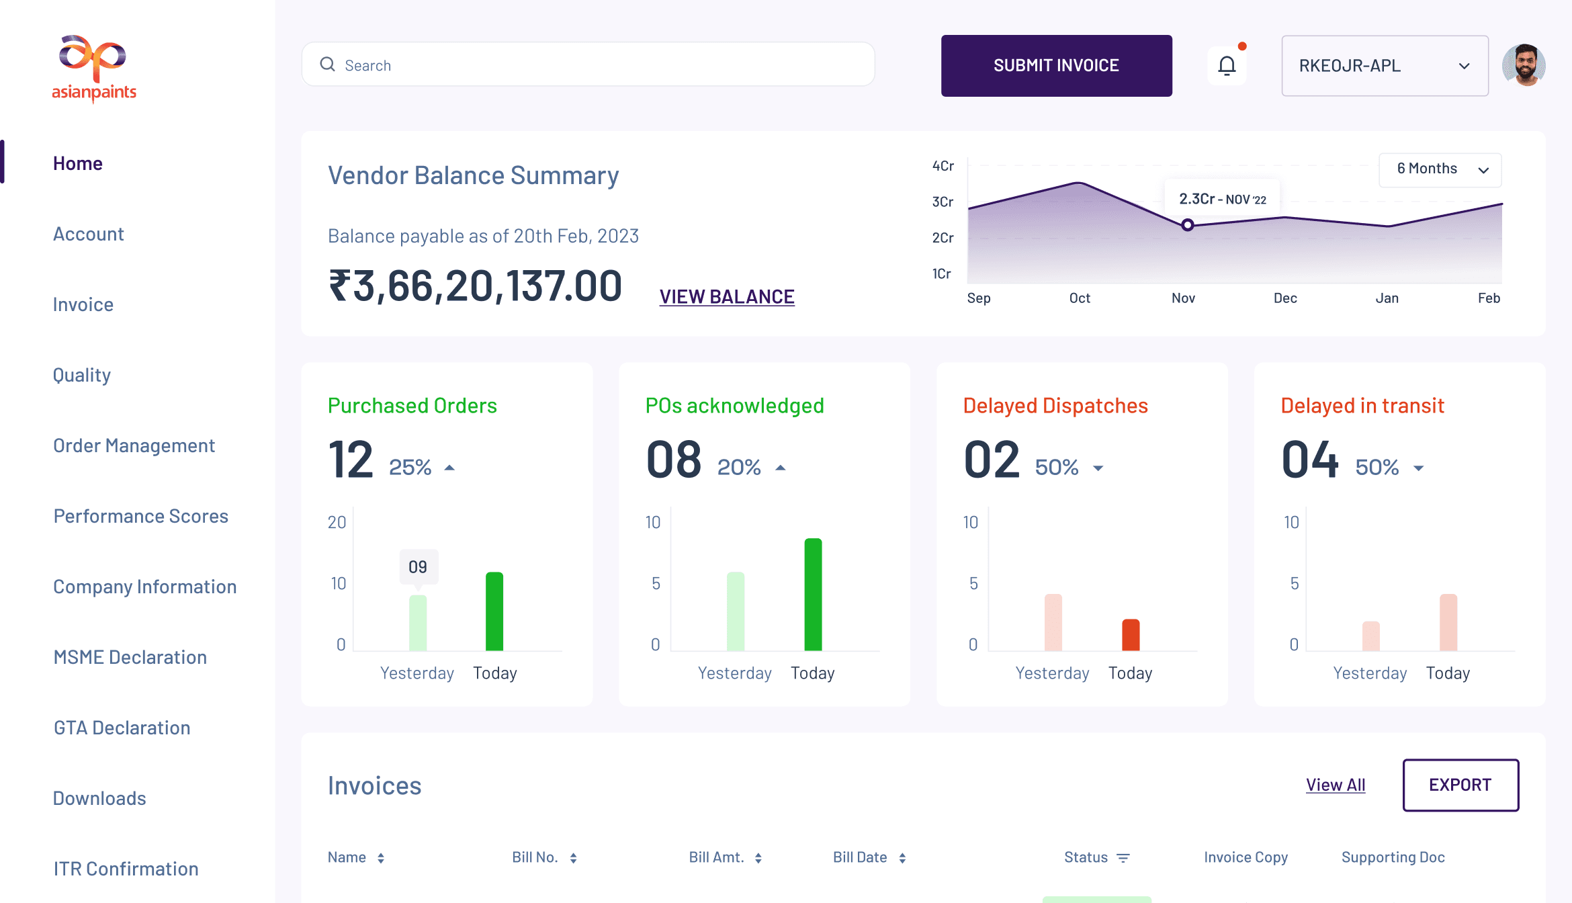Image resolution: width=1572 pixels, height=903 pixels.
Task: Sort invoices by Bill No. arrows
Action: (x=573, y=858)
